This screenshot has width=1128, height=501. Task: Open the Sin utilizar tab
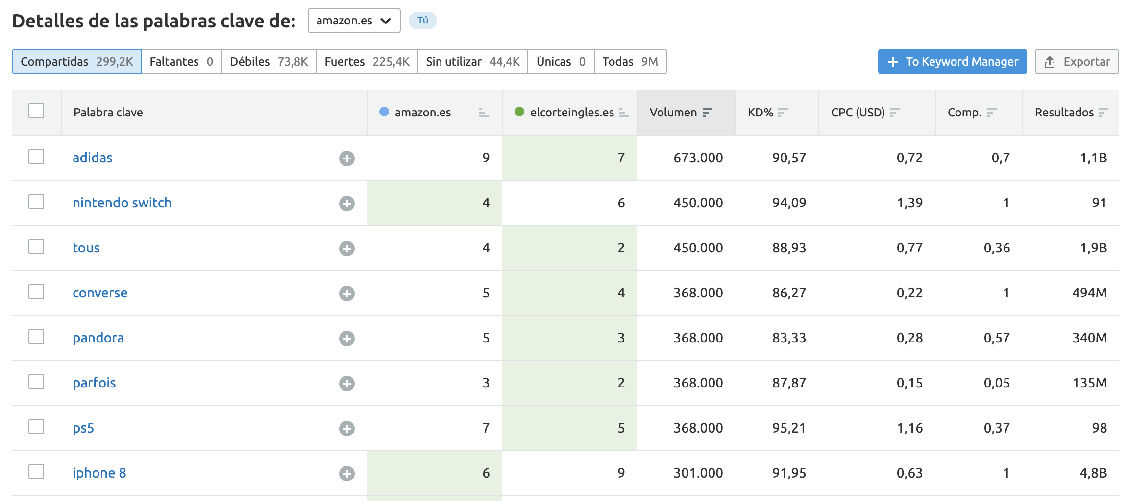click(x=473, y=62)
